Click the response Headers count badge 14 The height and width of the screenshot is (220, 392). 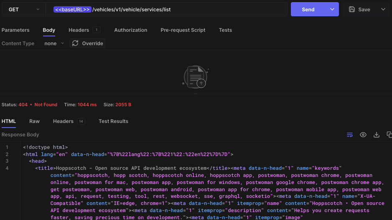click(81, 121)
